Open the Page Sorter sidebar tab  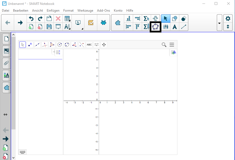click(x=7, y=39)
